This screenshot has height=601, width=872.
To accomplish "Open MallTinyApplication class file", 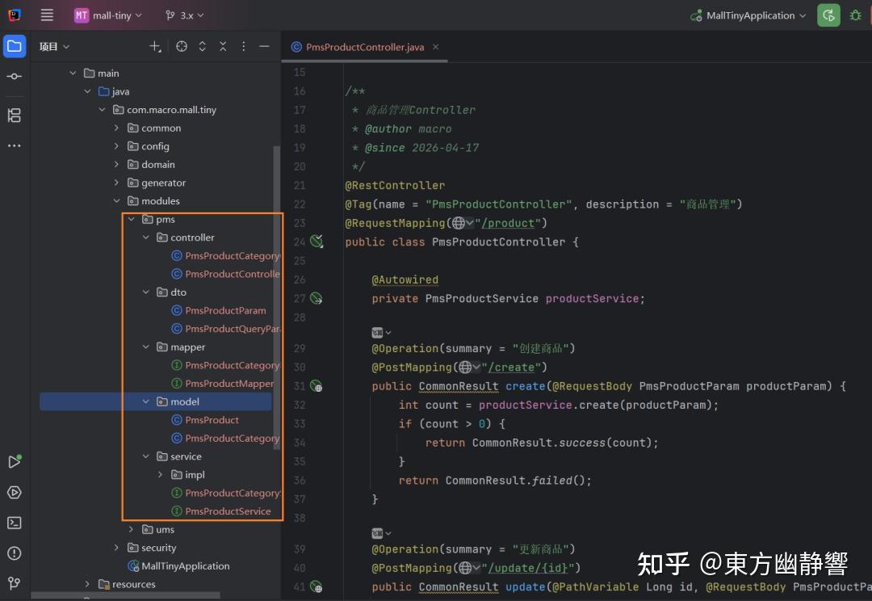I will (x=185, y=566).
